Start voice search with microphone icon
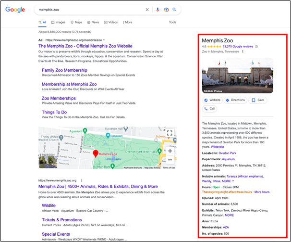Screen dimensions: 291x242 tap(158, 10)
